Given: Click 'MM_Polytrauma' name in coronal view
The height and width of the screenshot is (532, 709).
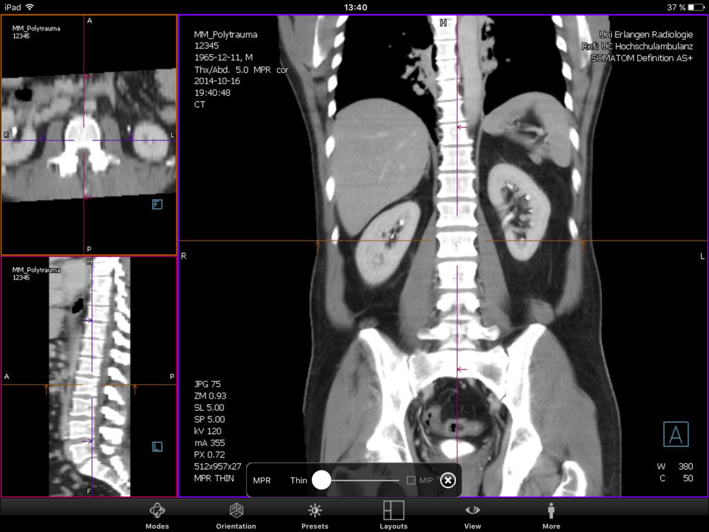Looking at the screenshot, I should coord(225,34).
